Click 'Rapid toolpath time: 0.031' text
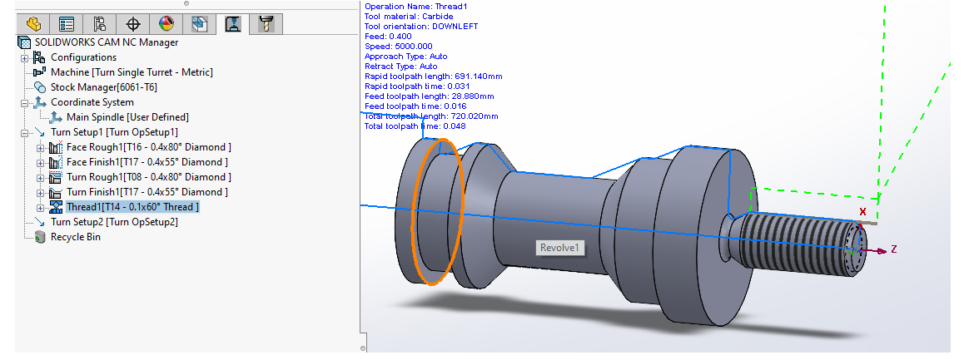The height and width of the screenshot is (360, 964). tap(416, 86)
